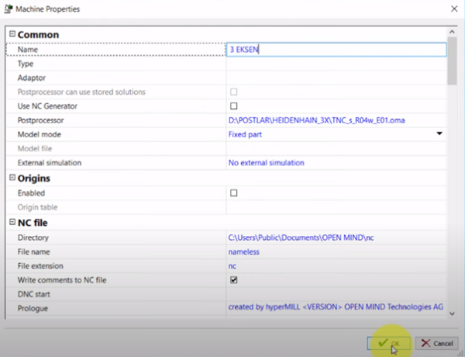Uncheck Write comments to NC file
The width and height of the screenshot is (465, 357).
click(233, 279)
